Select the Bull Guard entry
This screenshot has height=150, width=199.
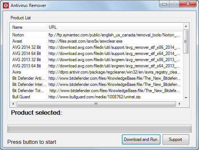coord(96,97)
